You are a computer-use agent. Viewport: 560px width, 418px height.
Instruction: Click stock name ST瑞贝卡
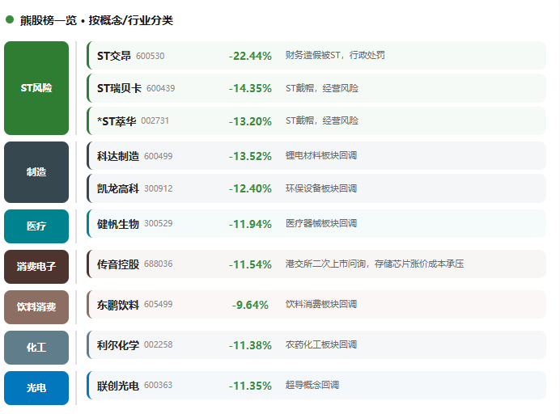[119, 88]
